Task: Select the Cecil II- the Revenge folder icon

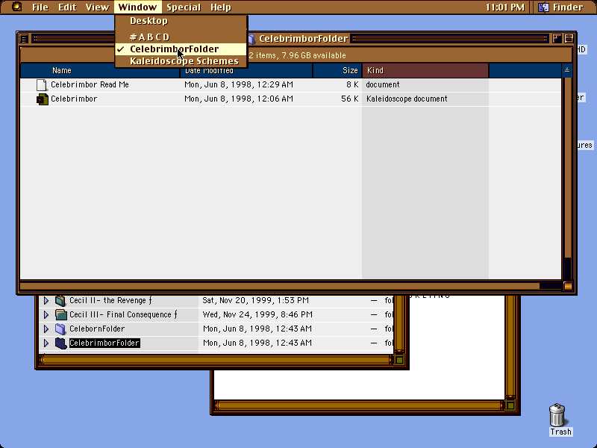Action: (60, 301)
